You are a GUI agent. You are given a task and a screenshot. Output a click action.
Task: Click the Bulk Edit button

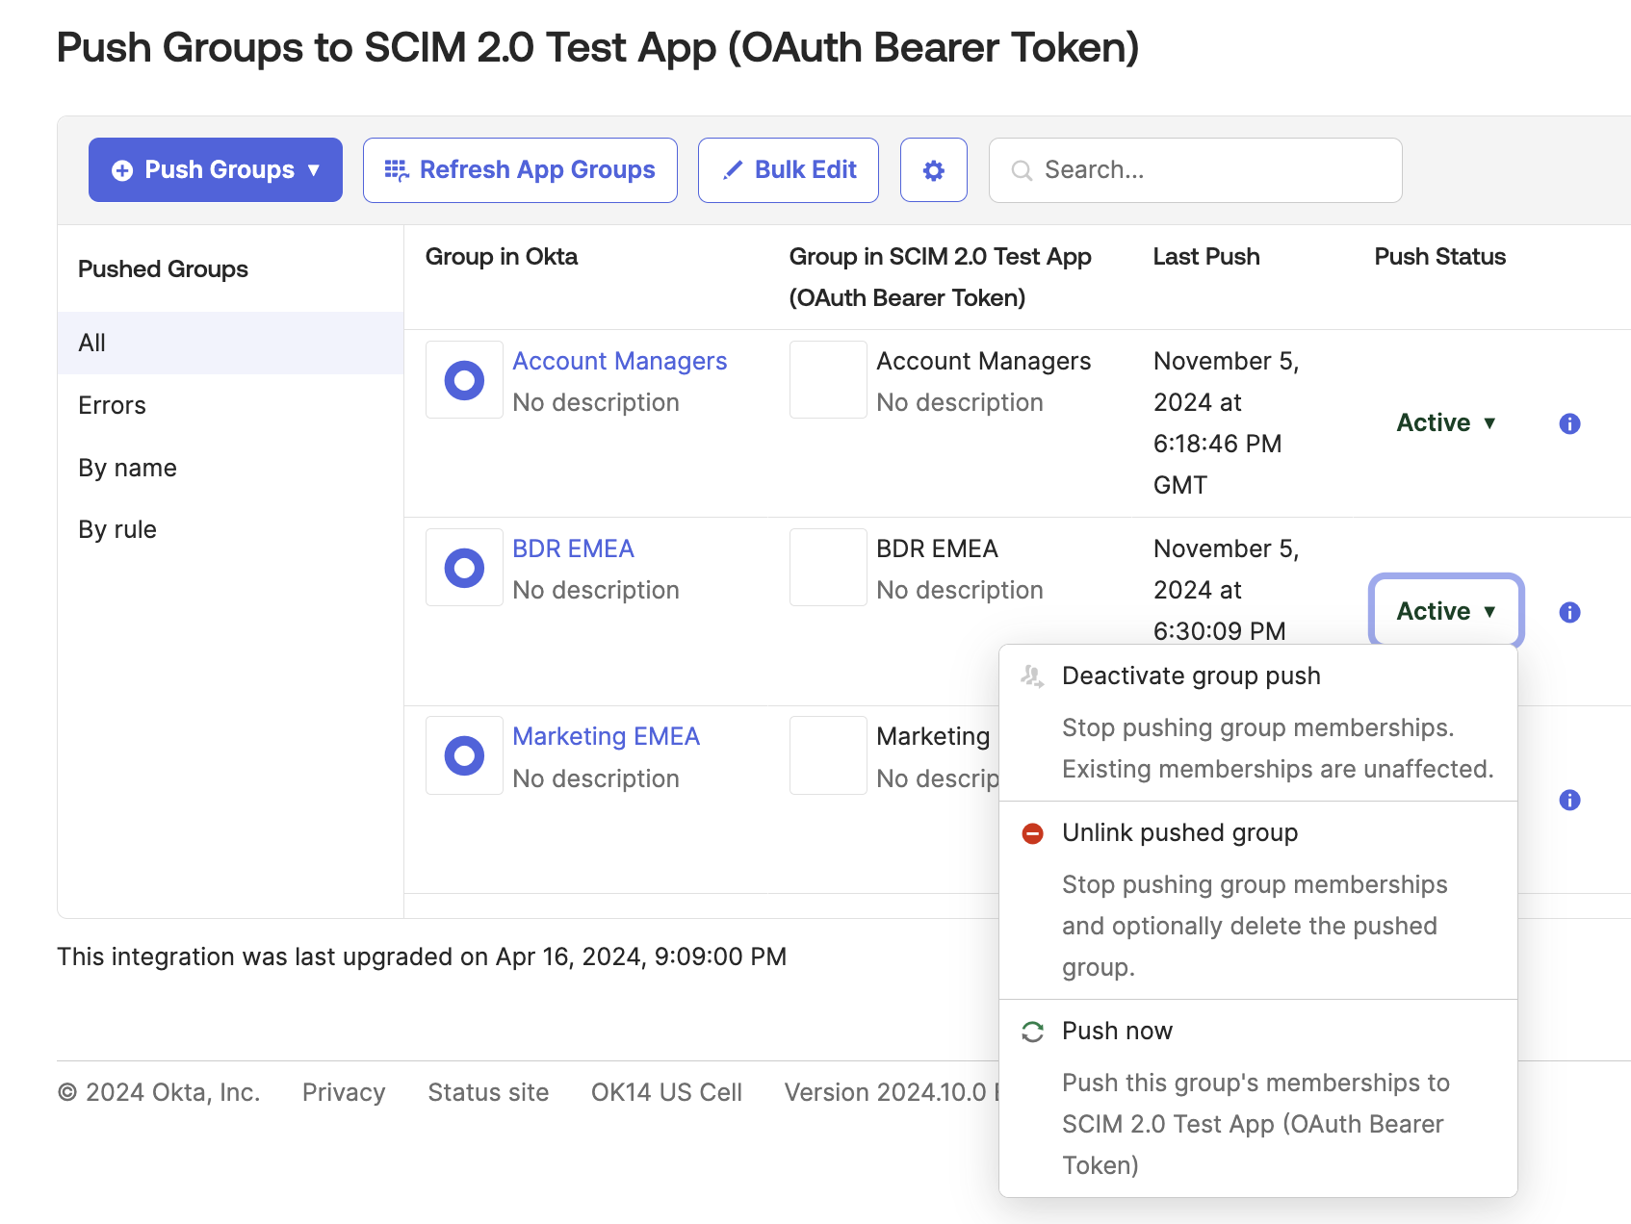(x=789, y=170)
